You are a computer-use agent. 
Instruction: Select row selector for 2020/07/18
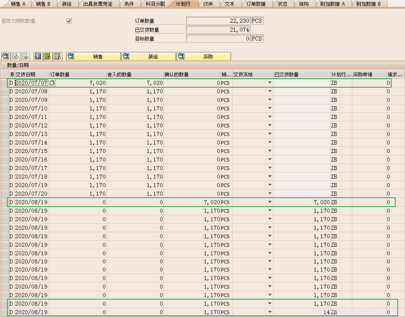point(5,177)
